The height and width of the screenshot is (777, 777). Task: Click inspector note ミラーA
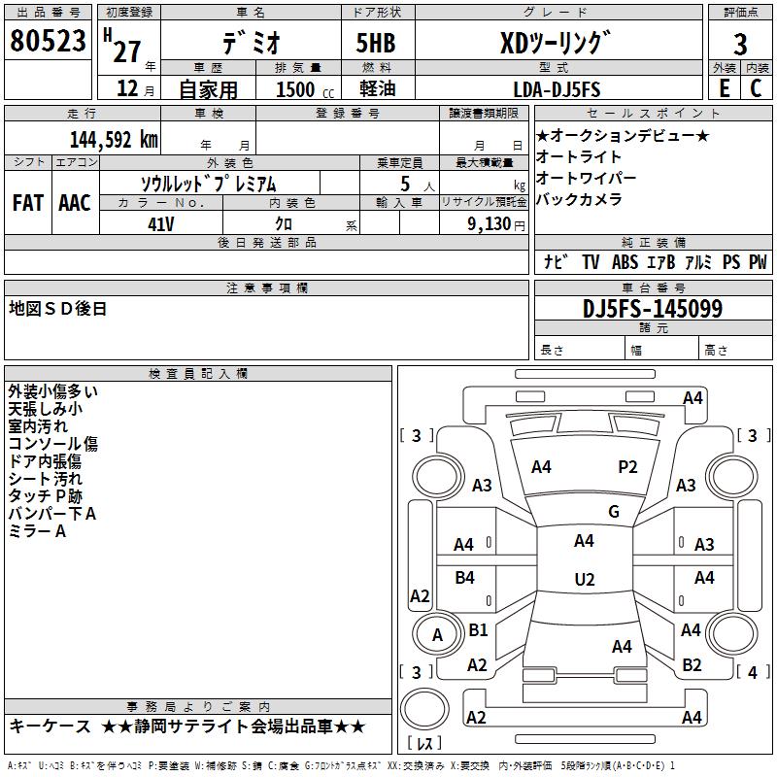tap(37, 531)
